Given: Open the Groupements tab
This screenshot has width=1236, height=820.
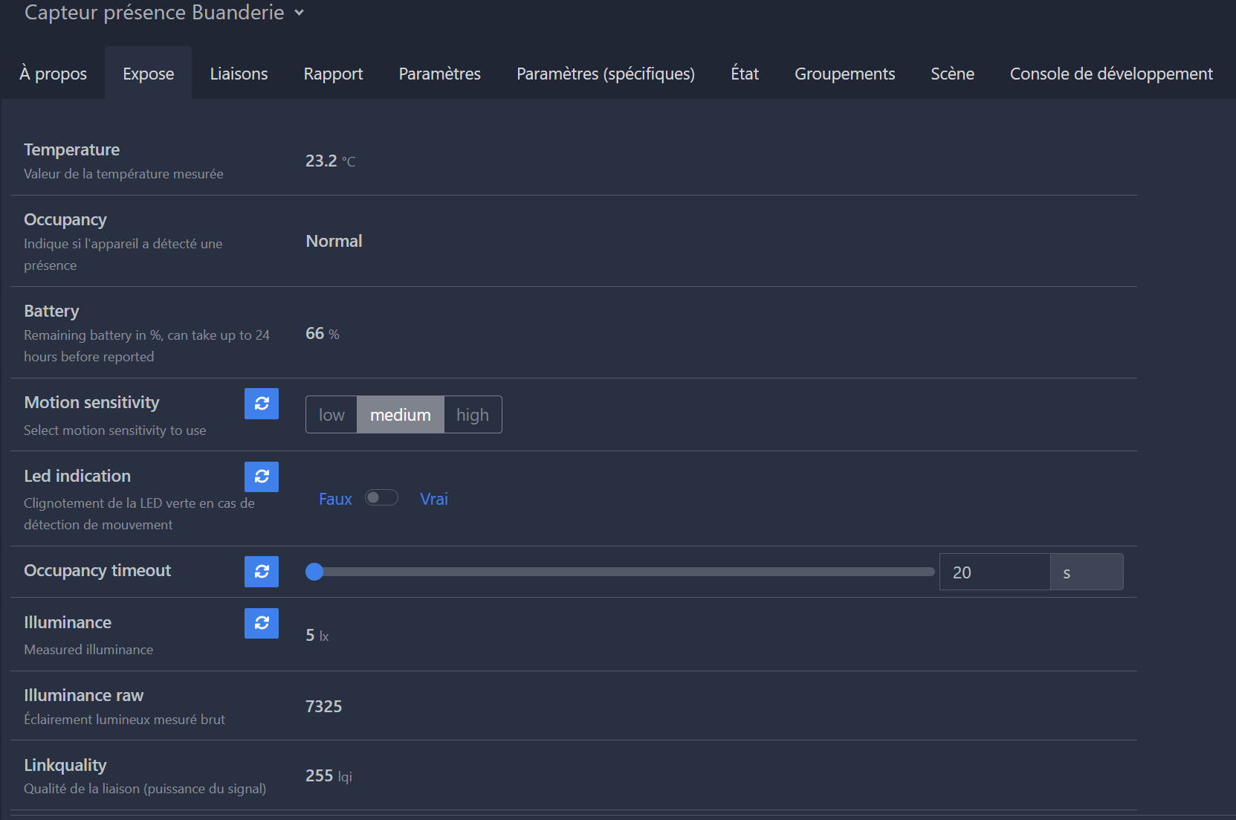Looking at the screenshot, I should pyautogui.click(x=845, y=74).
